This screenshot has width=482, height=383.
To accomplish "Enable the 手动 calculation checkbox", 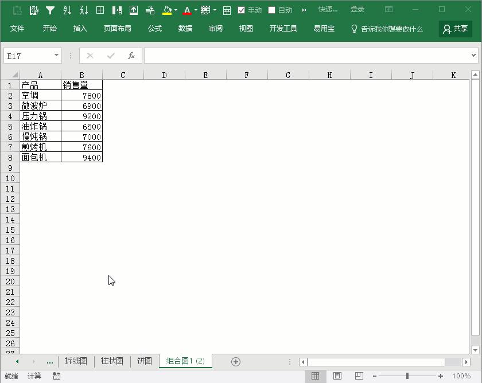I will tap(242, 9).
